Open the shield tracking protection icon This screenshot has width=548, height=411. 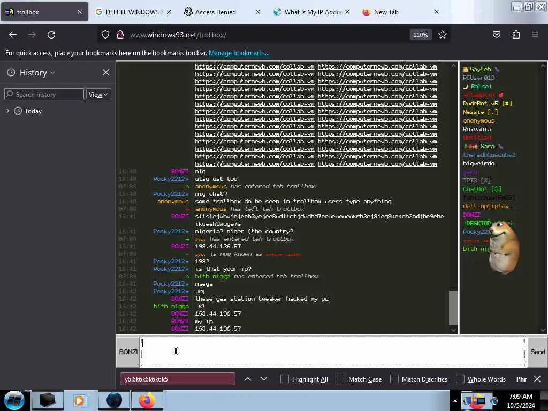[105, 35]
